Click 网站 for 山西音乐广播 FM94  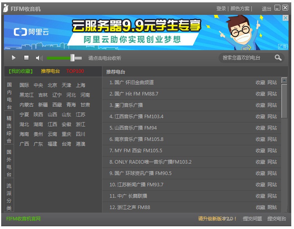272,128
